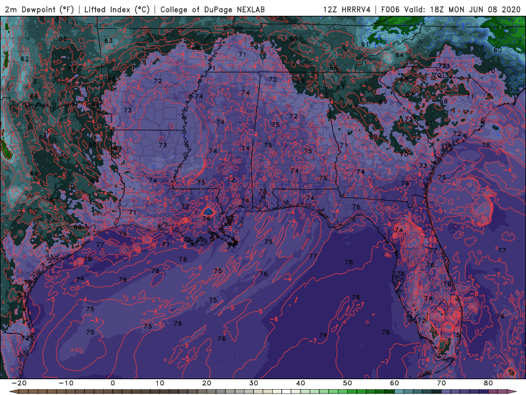Click the "12Z HRRRV4" model run label
526x395 pixels.
pyautogui.click(x=347, y=9)
